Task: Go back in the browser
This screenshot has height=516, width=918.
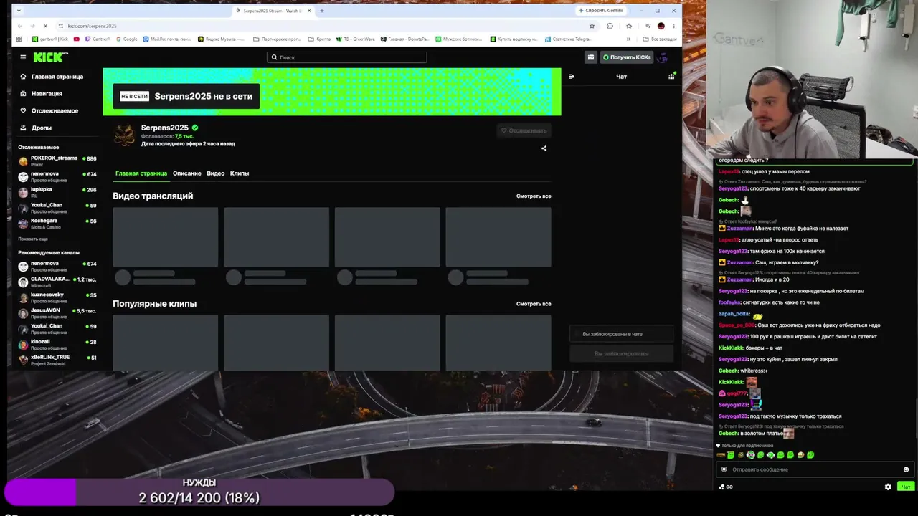Action: point(19,26)
